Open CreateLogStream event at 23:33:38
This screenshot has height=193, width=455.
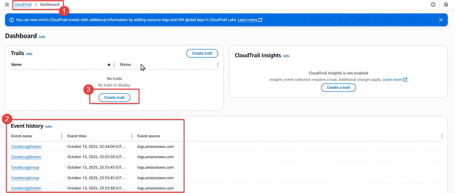pyautogui.click(x=26, y=188)
